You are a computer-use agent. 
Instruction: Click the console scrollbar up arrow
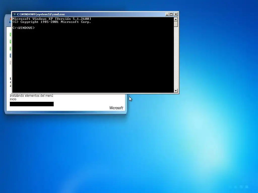(x=176, y=19)
